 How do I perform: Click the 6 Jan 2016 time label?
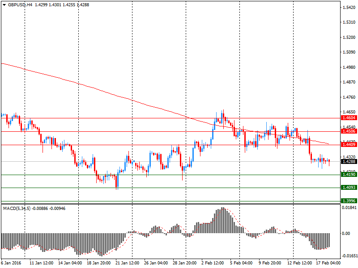tap(11, 263)
